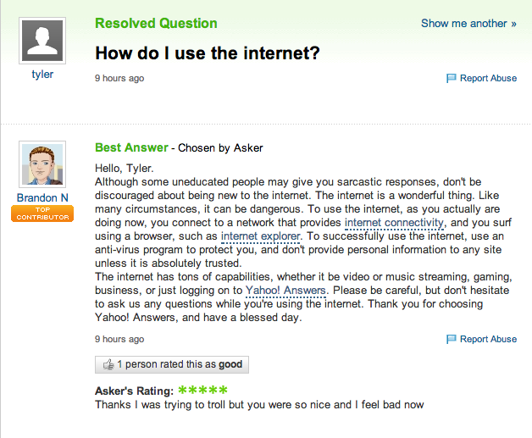
Task: Follow the internet connectivity link
Action: point(394,223)
